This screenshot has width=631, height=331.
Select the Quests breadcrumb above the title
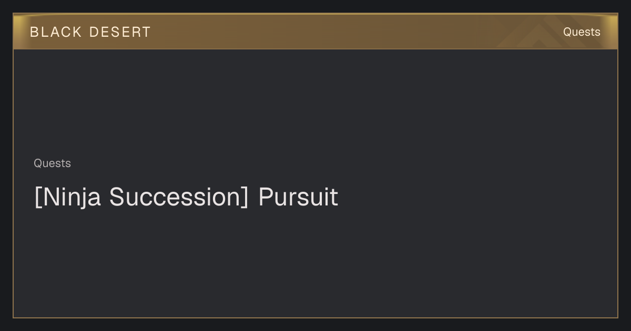(52, 163)
